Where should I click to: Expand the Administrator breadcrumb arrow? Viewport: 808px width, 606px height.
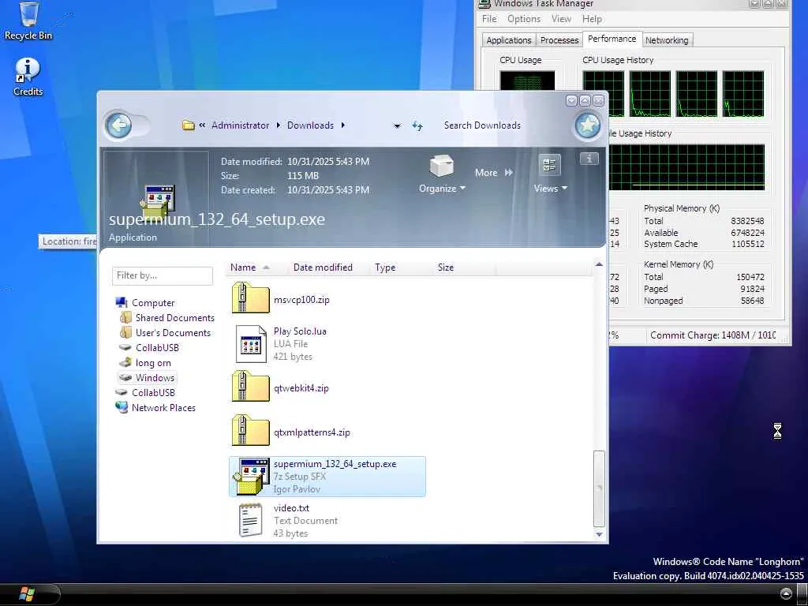coord(279,125)
